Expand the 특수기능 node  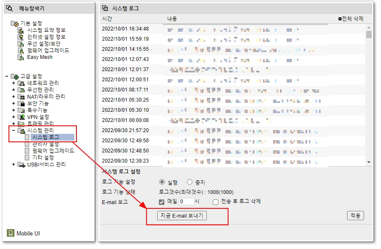pos(14,110)
